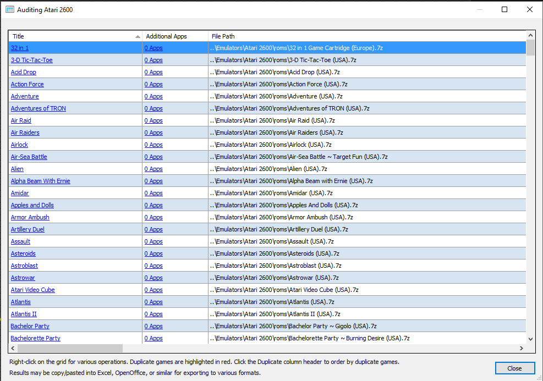Open the Acid Drop title link
The height and width of the screenshot is (381, 543).
[x=23, y=72]
